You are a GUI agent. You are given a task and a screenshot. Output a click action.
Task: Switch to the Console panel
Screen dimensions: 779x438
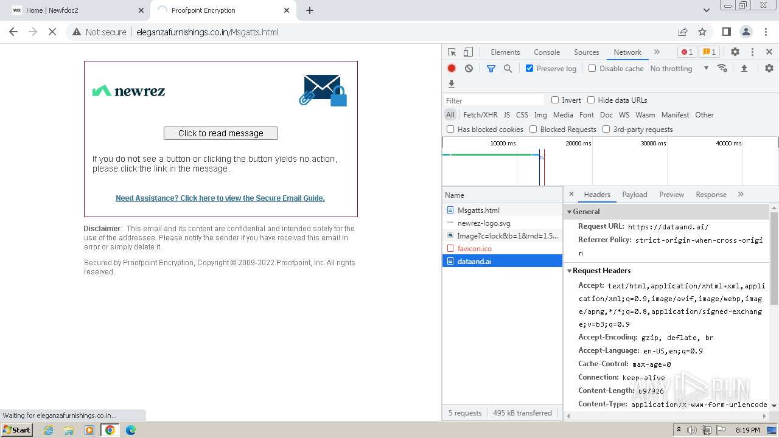(x=547, y=52)
